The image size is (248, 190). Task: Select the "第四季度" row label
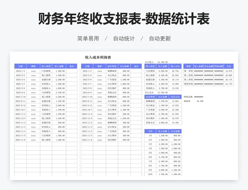[188, 84]
